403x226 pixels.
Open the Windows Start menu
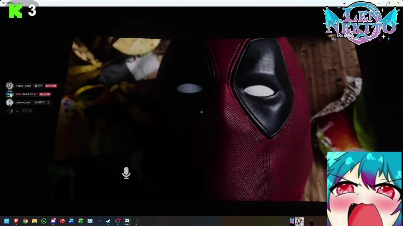(7, 221)
